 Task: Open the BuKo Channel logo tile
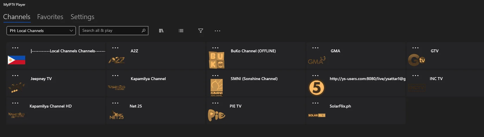click(x=217, y=60)
